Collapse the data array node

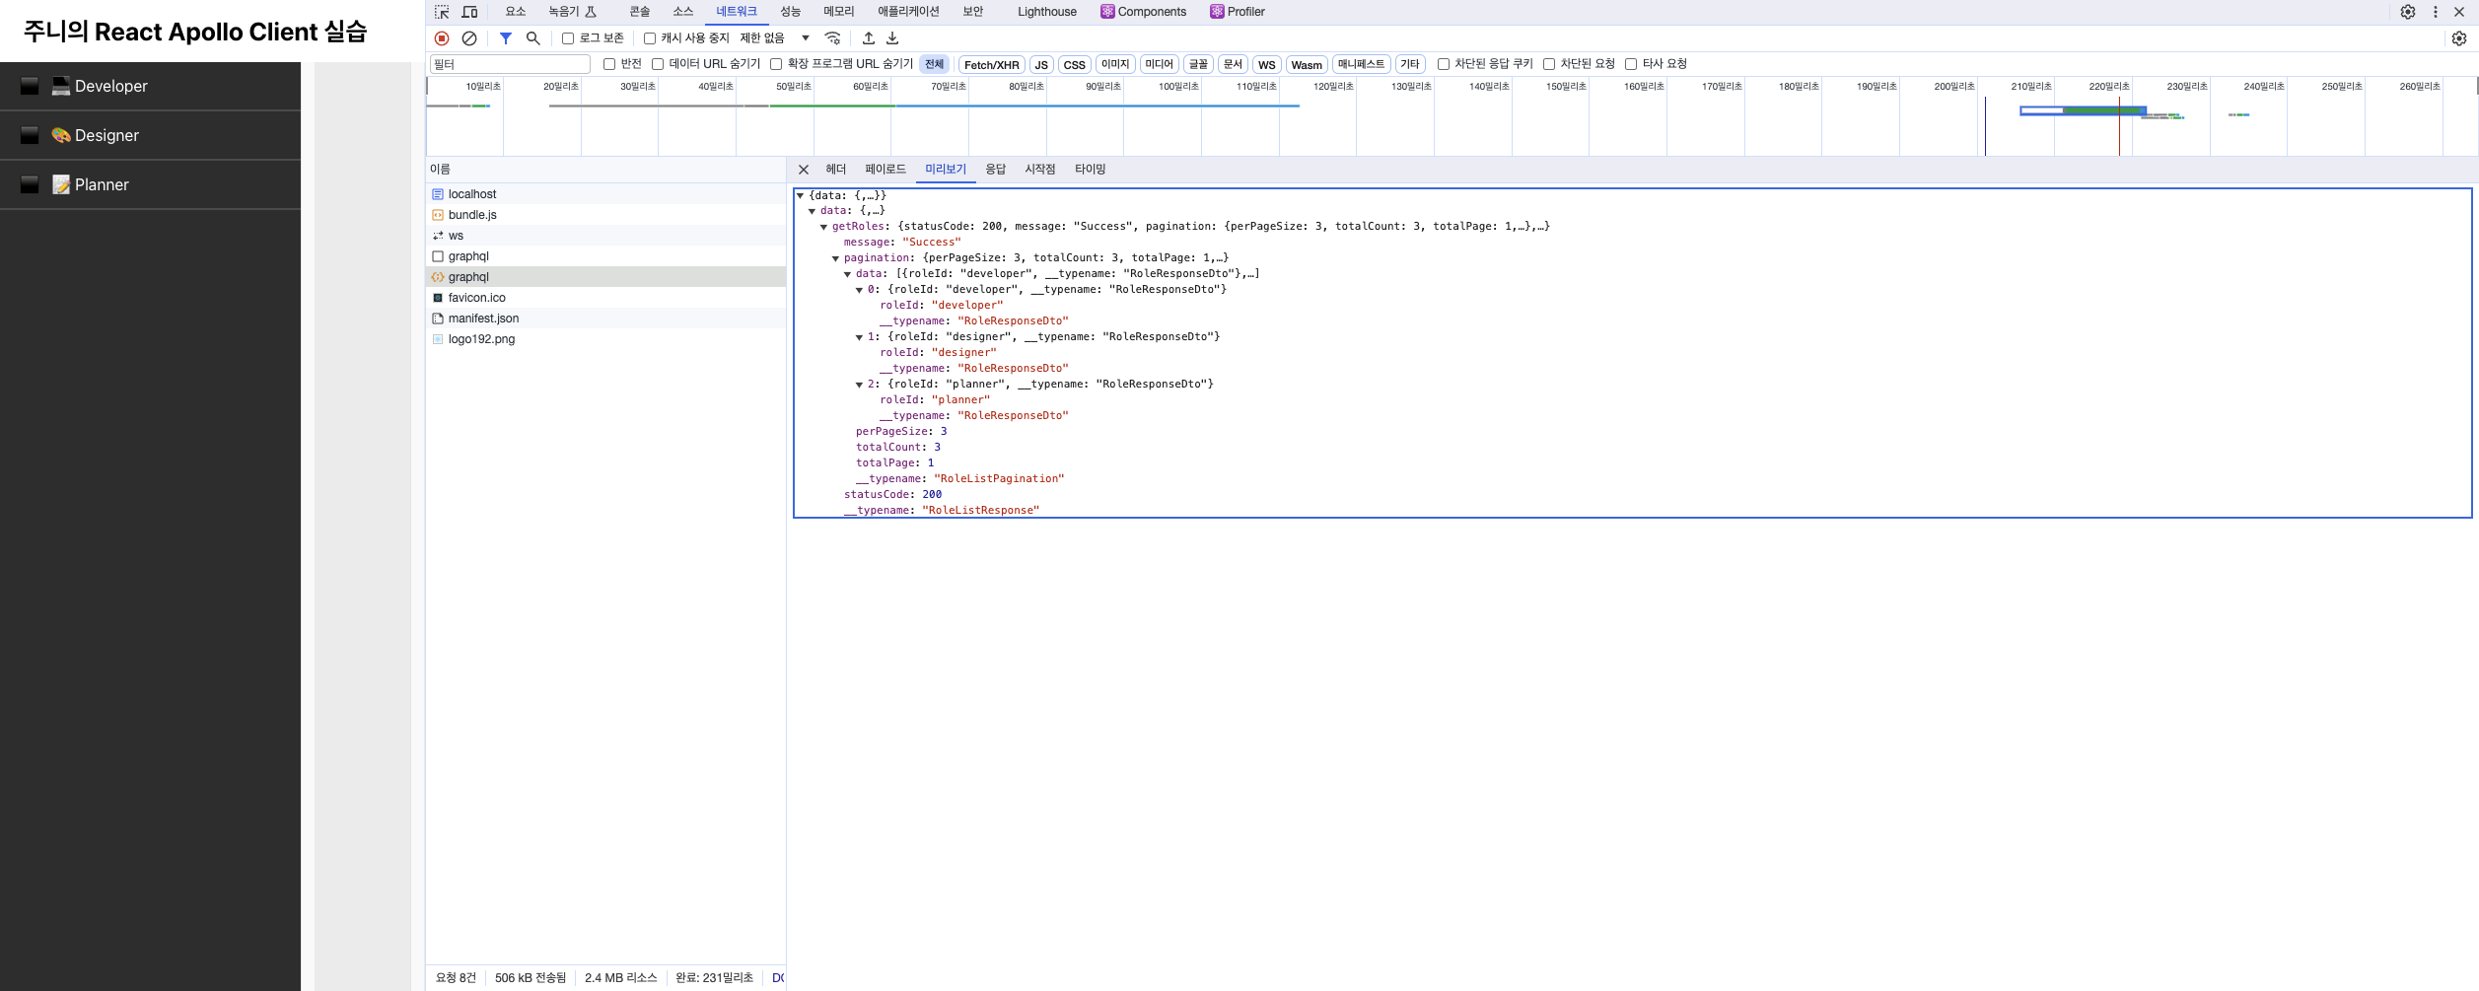click(848, 274)
